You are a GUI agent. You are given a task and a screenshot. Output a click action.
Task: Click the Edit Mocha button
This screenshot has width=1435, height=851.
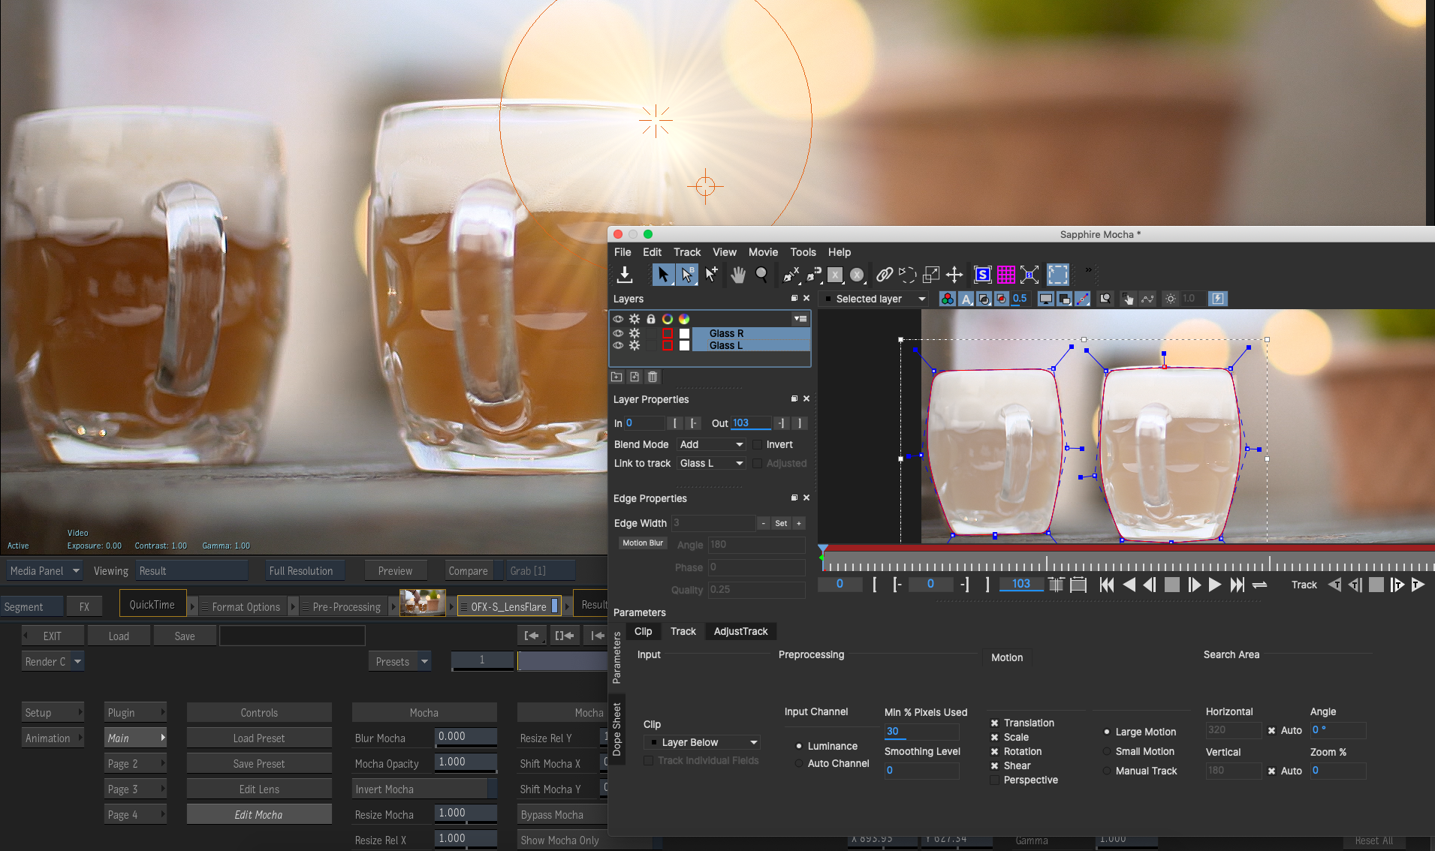(x=259, y=814)
